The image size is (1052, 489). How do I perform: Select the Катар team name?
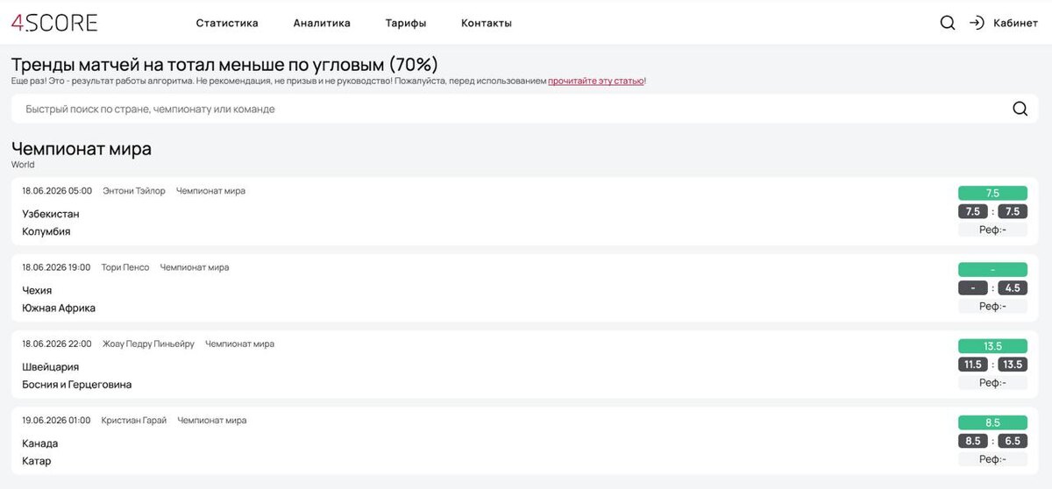click(x=37, y=461)
